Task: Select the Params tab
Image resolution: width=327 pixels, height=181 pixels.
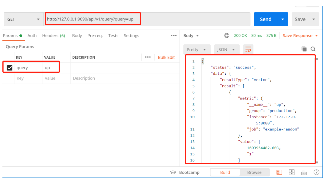Action: [x=12, y=36]
